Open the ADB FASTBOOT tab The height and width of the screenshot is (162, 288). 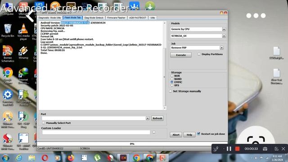tap(138, 18)
